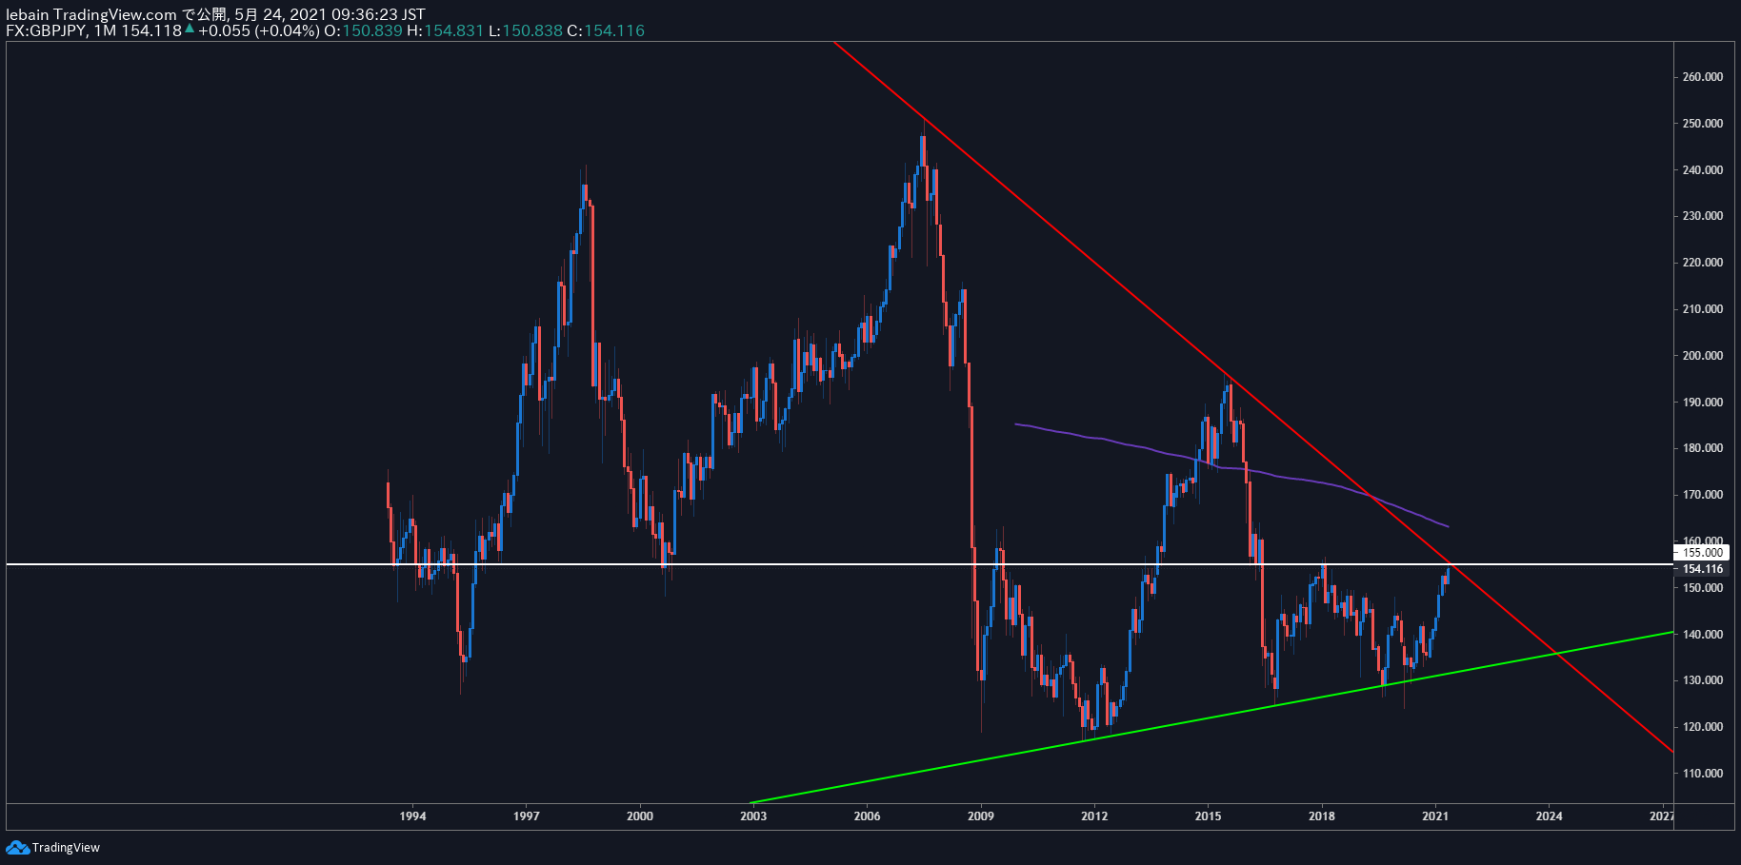The image size is (1741, 865).
Task: Click the 210.000 price axis label
Action: point(1703,309)
